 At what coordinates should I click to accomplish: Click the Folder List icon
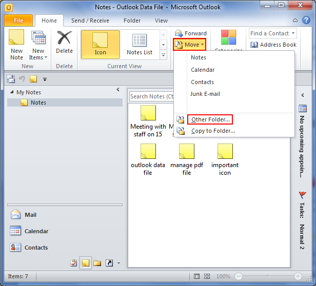click(97, 263)
